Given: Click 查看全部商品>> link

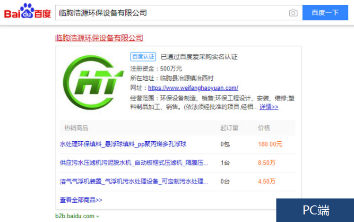Looking at the screenshot, I should (81, 200).
